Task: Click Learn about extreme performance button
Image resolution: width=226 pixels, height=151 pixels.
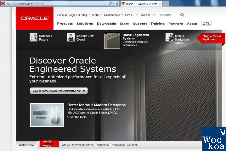Action: (x=59, y=90)
